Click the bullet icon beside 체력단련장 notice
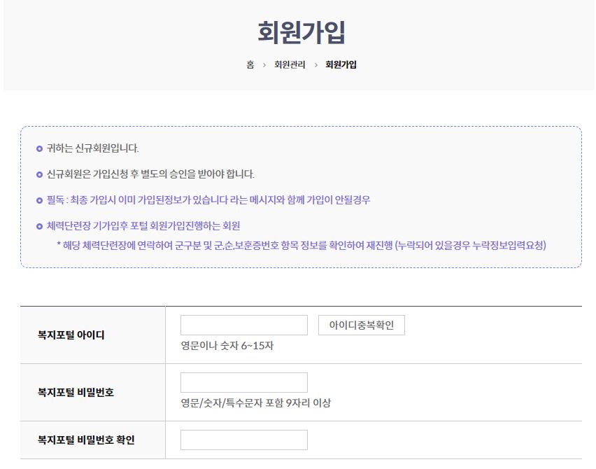596x469 pixels. [x=40, y=226]
